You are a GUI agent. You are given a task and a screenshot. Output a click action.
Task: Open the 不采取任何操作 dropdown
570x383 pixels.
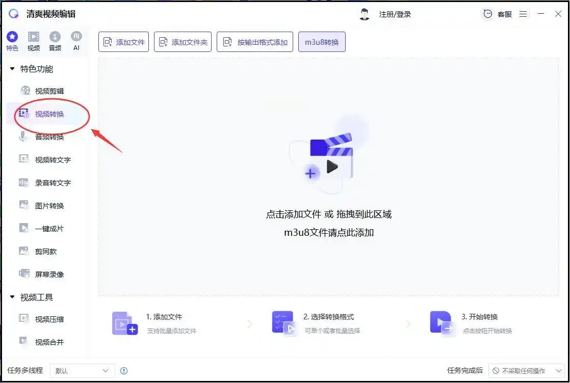coord(527,371)
